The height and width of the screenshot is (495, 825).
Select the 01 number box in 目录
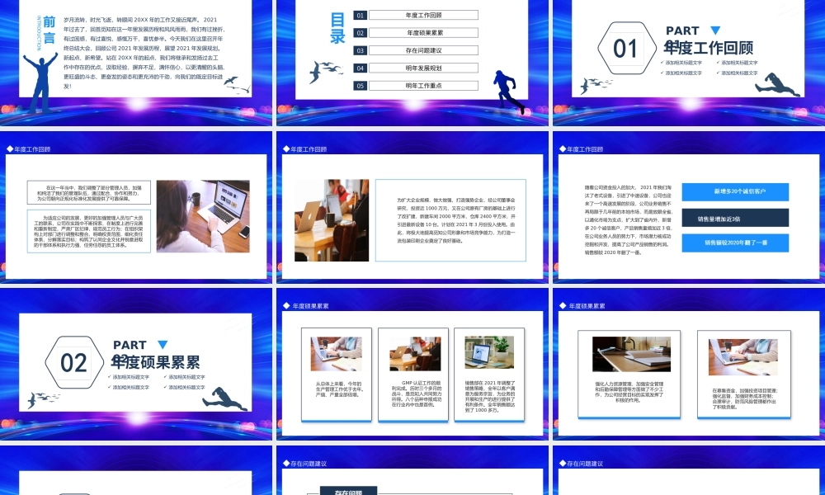pyautogui.click(x=360, y=15)
